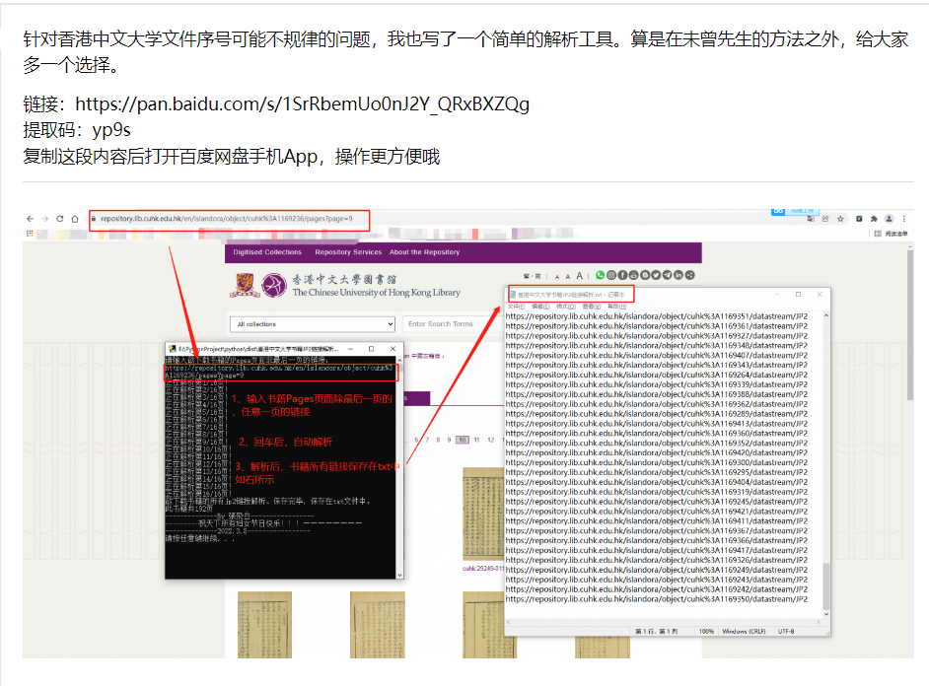The height and width of the screenshot is (686, 929).
Task: Click the dark square extension icon in toolbar
Action: 859,219
